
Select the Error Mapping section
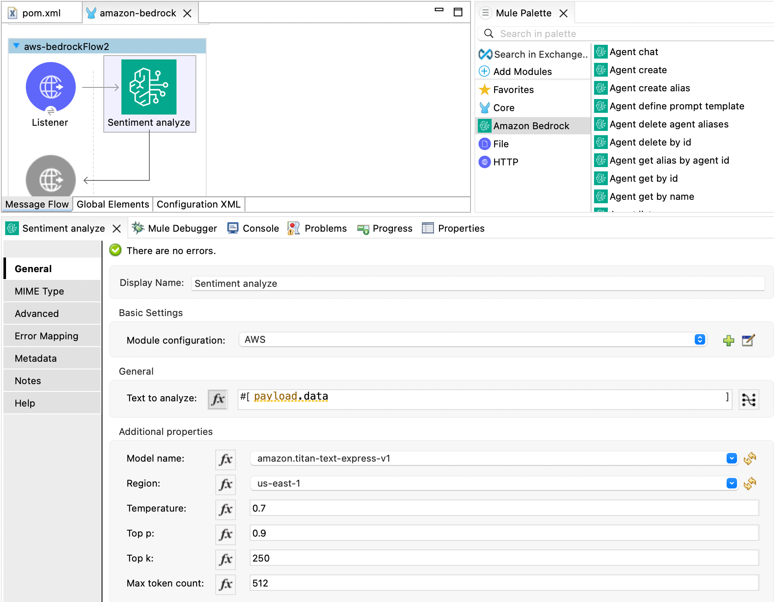coord(53,336)
